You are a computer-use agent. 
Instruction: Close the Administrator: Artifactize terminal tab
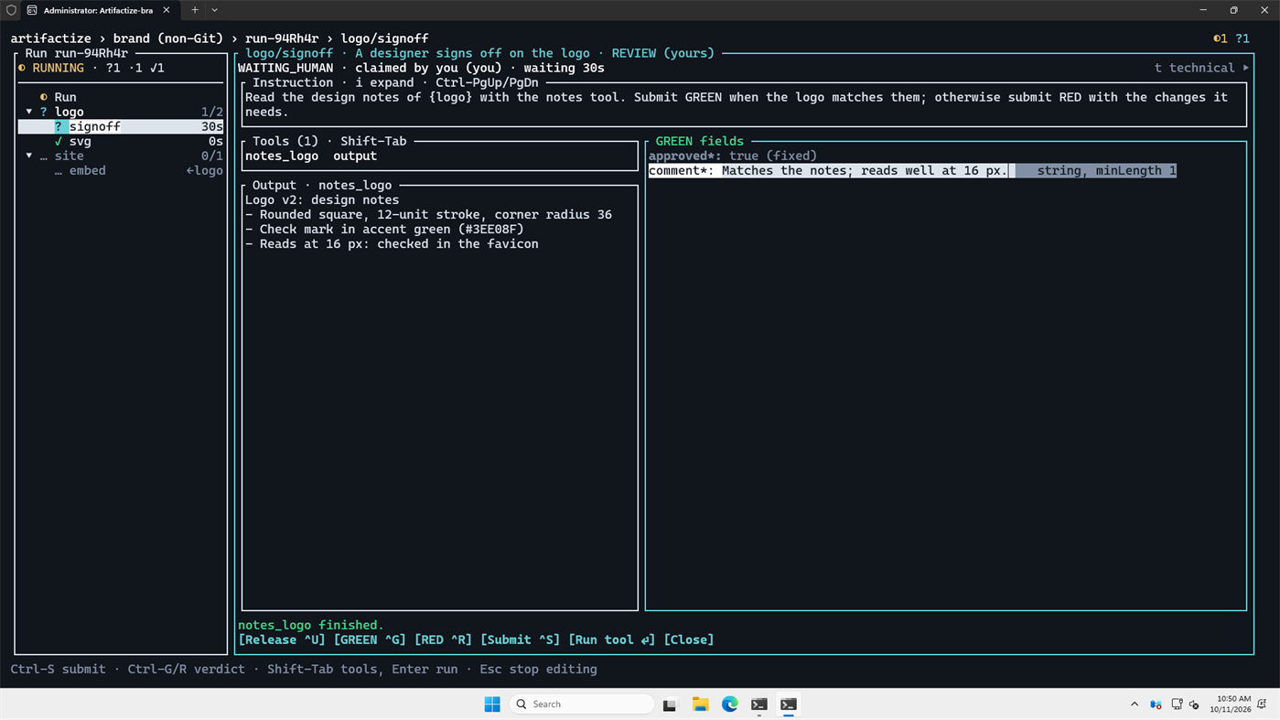pos(167,10)
